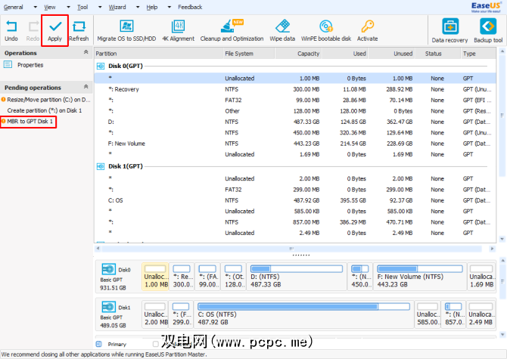Select C: OS (NTFS) disk map block

pos(303,314)
